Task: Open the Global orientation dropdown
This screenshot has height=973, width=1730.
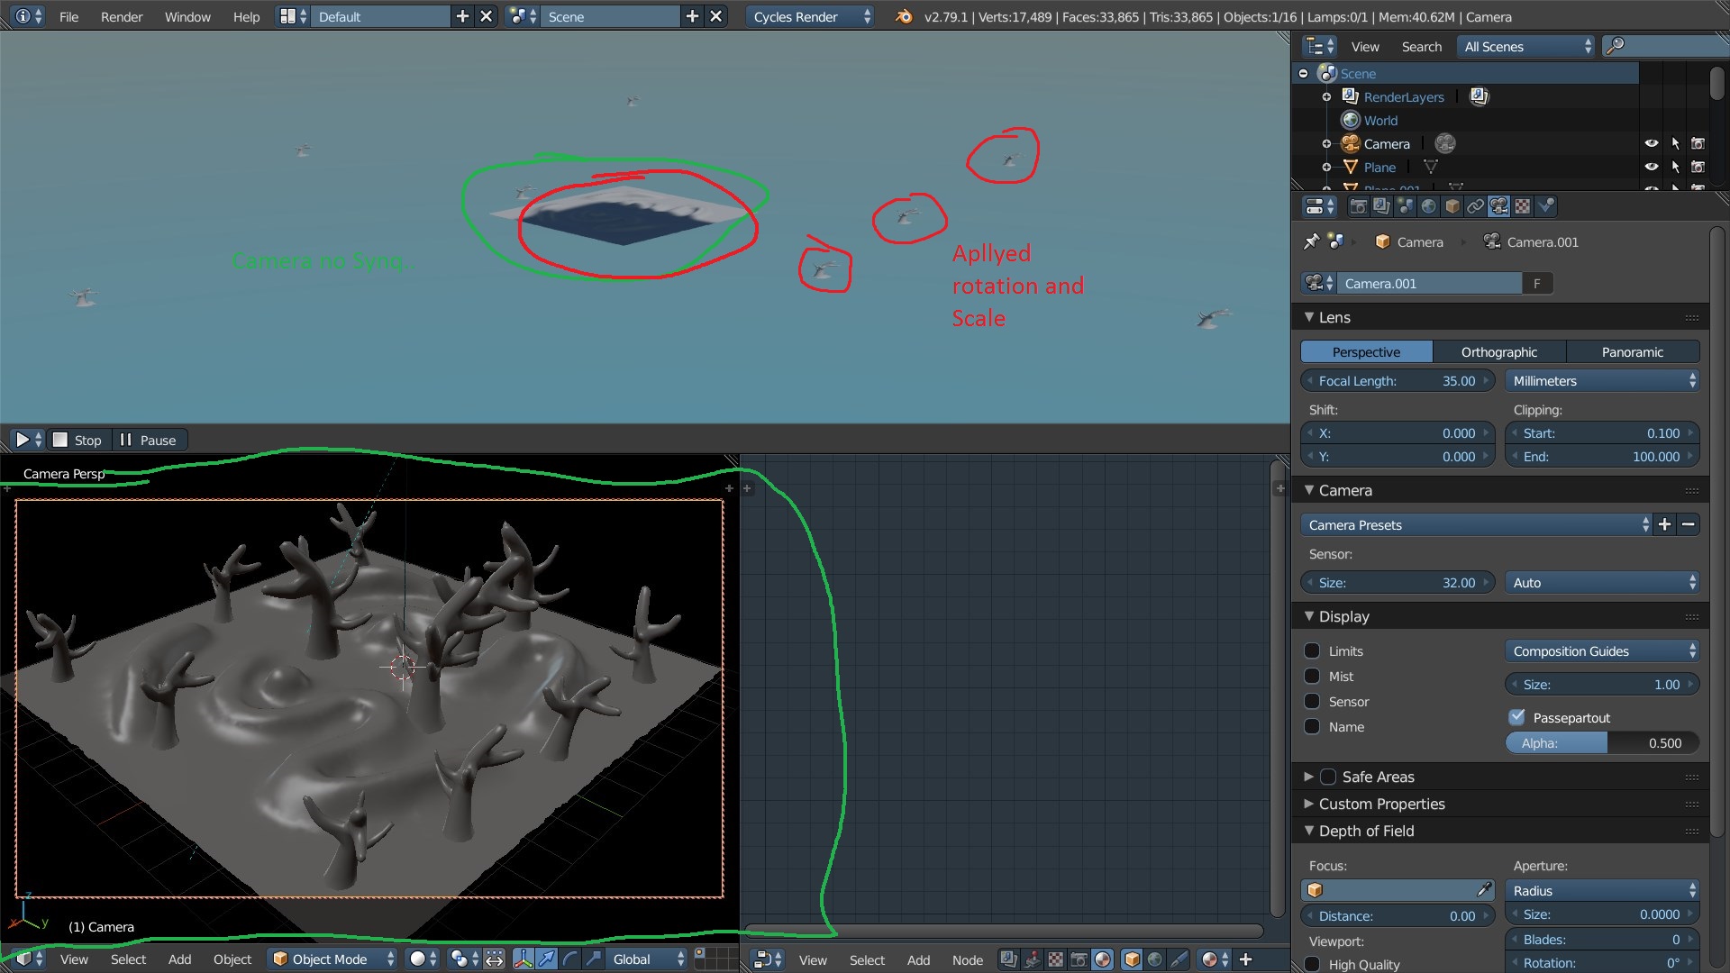Action: (646, 959)
